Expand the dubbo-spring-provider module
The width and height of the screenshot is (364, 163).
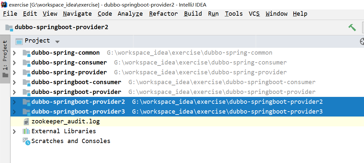coord(14,72)
